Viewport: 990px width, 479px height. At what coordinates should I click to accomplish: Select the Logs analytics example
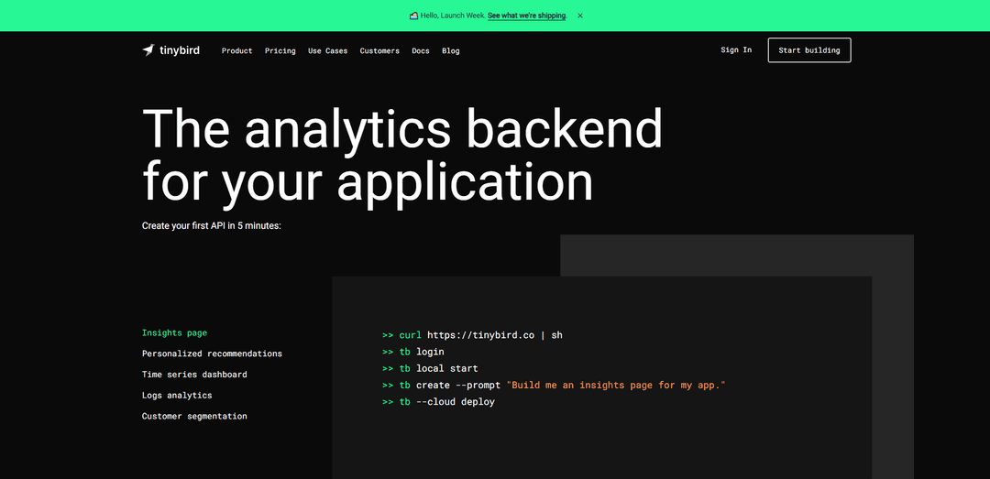point(177,396)
